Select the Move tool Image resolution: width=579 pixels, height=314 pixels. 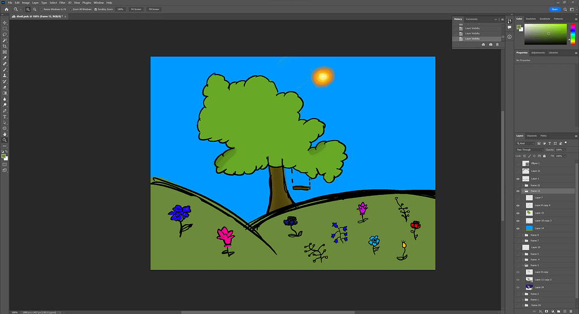[5, 23]
